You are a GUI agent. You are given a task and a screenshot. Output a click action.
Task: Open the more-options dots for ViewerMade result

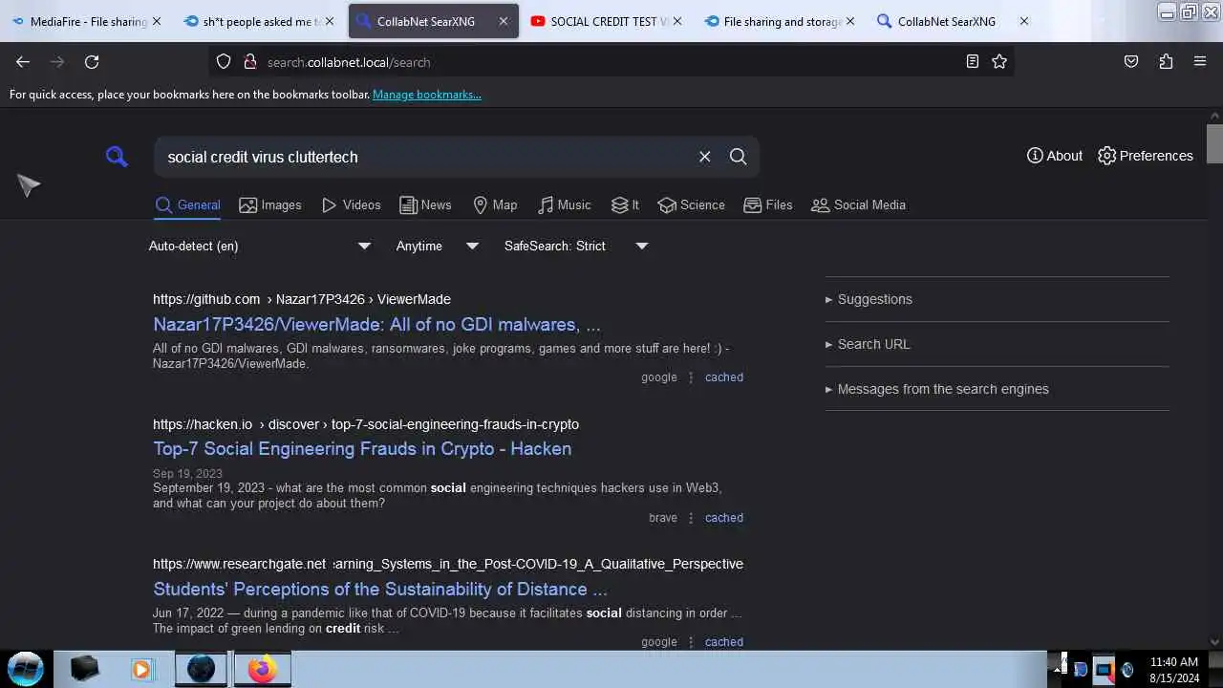click(691, 377)
